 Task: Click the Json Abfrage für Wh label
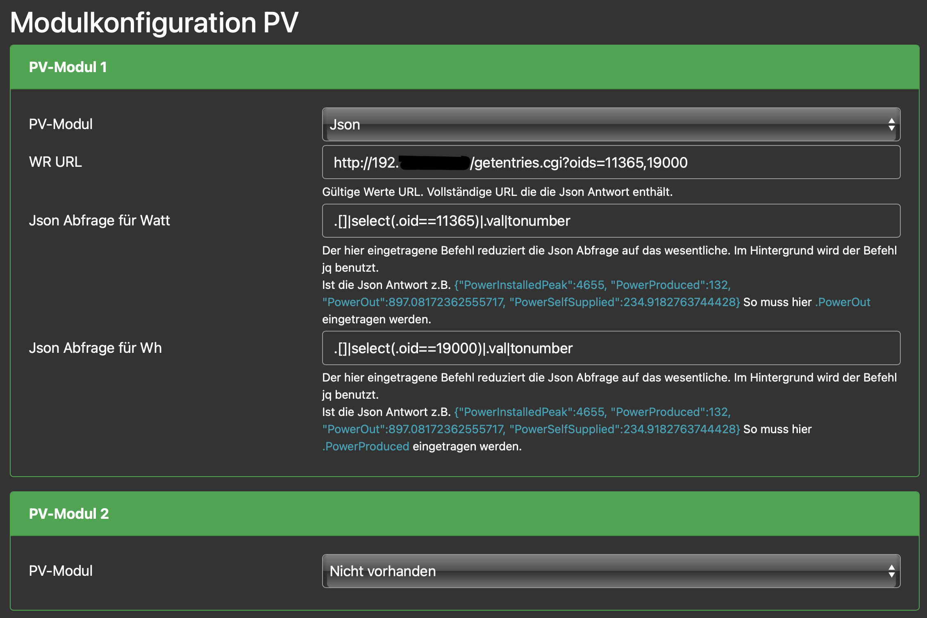coord(95,348)
